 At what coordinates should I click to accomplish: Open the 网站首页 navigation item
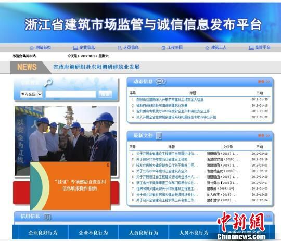click(40, 47)
